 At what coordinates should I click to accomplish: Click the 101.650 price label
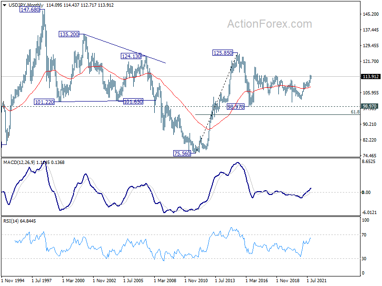(133, 102)
